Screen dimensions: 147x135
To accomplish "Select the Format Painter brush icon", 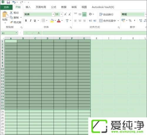I will coord(11,22).
